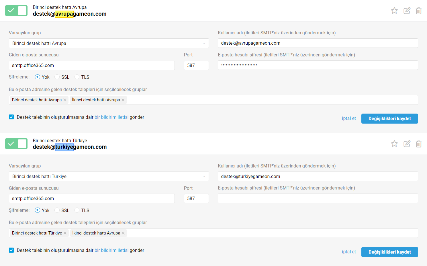Remove 'İkinci destek hattı Avrupa' tag in Avrupa mailbox
This screenshot has width=427, height=266.
tap(123, 100)
